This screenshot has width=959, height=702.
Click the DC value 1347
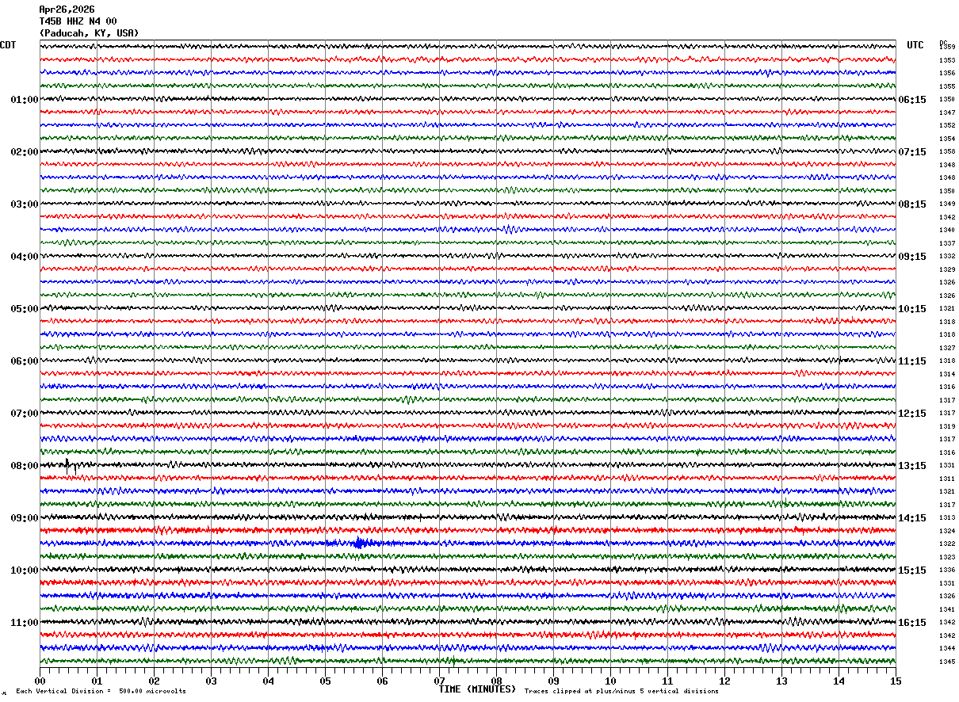(946, 113)
